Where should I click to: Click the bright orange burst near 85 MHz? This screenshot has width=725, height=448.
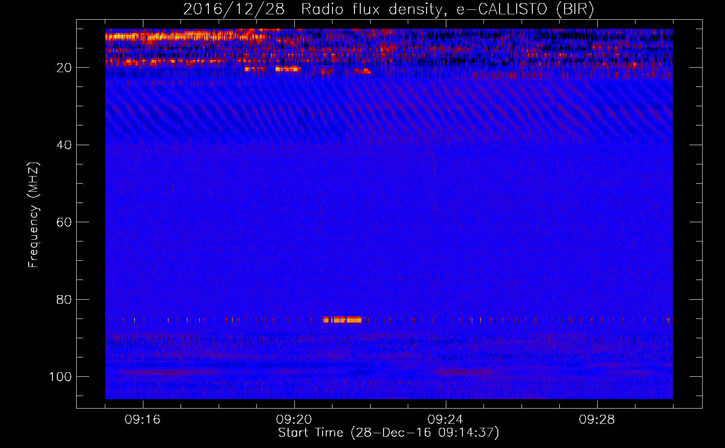click(x=342, y=320)
